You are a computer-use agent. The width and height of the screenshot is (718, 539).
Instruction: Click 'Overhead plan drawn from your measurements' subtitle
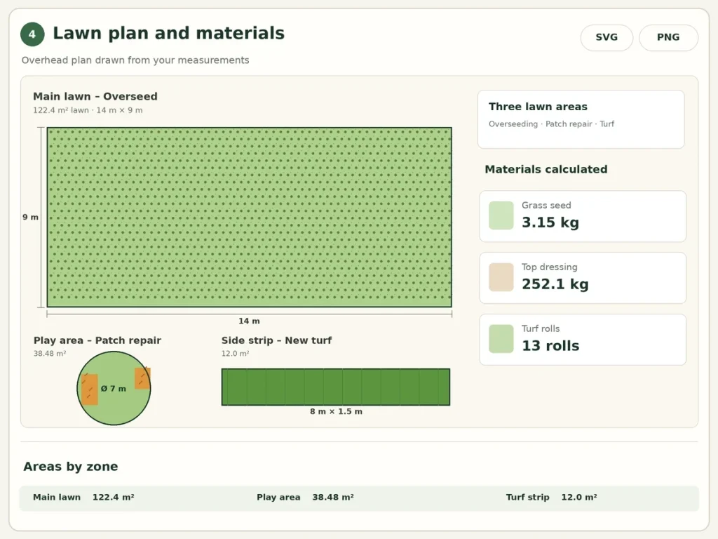[x=135, y=60]
